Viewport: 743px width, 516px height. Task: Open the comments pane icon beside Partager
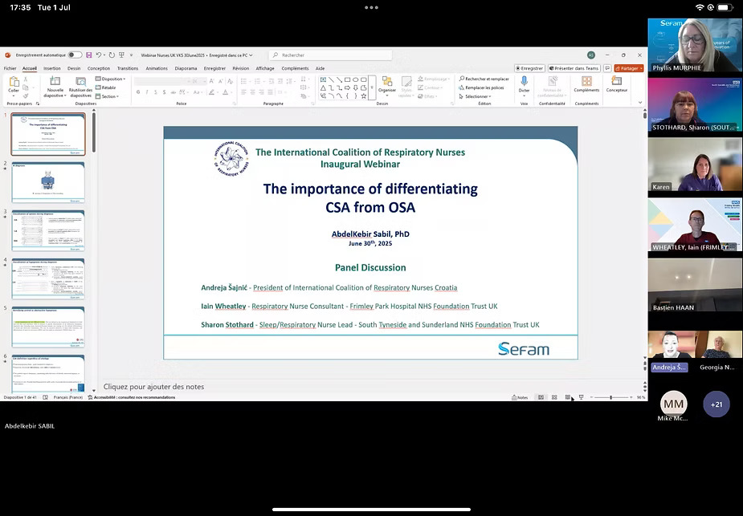pyautogui.click(x=607, y=68)
